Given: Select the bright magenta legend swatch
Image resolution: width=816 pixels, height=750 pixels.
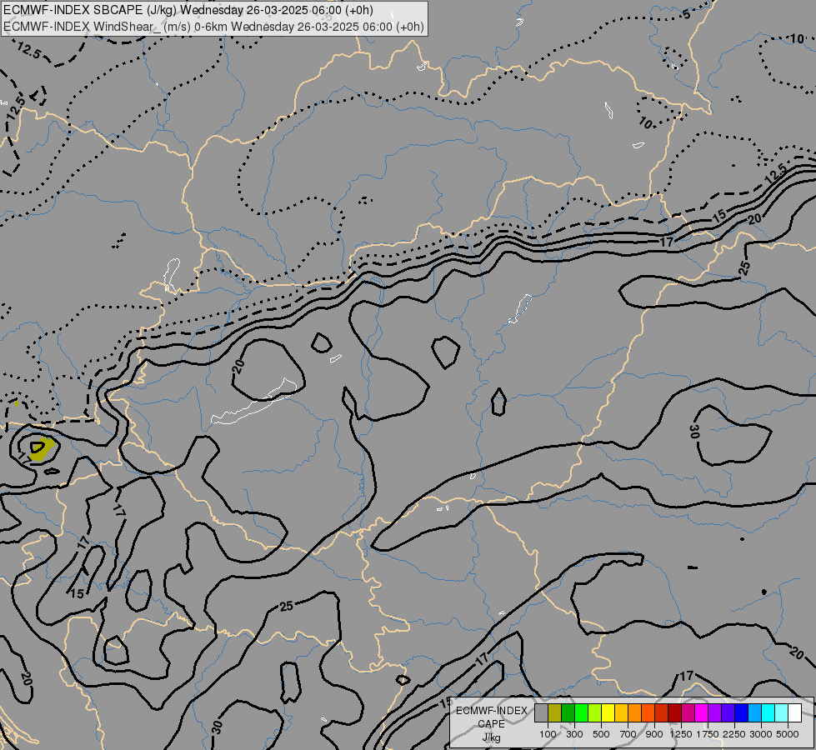Looking at the screenshot, I should [x=701, y=713].
